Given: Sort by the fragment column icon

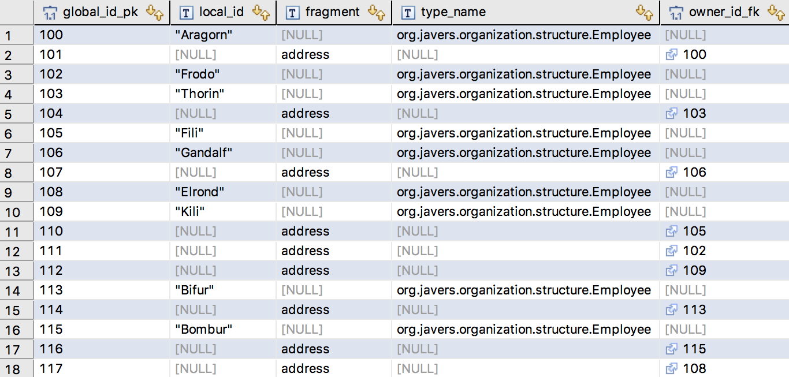Looking at the screenshot, I should (x=377, y=12).
